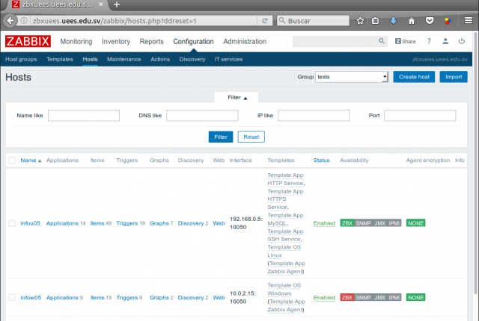Go to IT services submenu
Viewport: 479px width, 321px height.
tap(228, 59)
